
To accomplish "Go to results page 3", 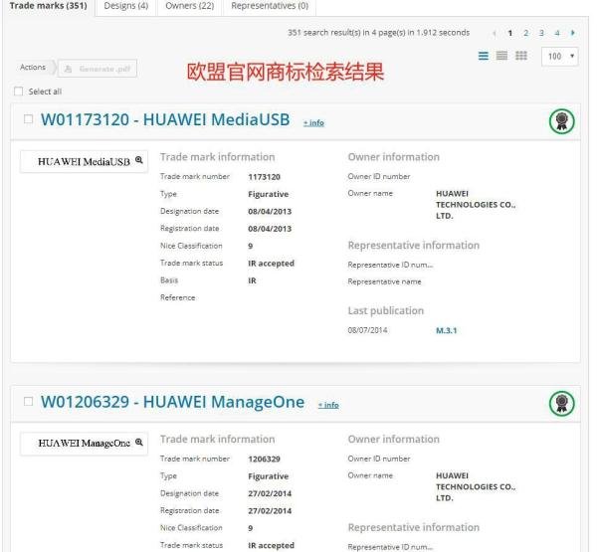I will tap(541, 33).
